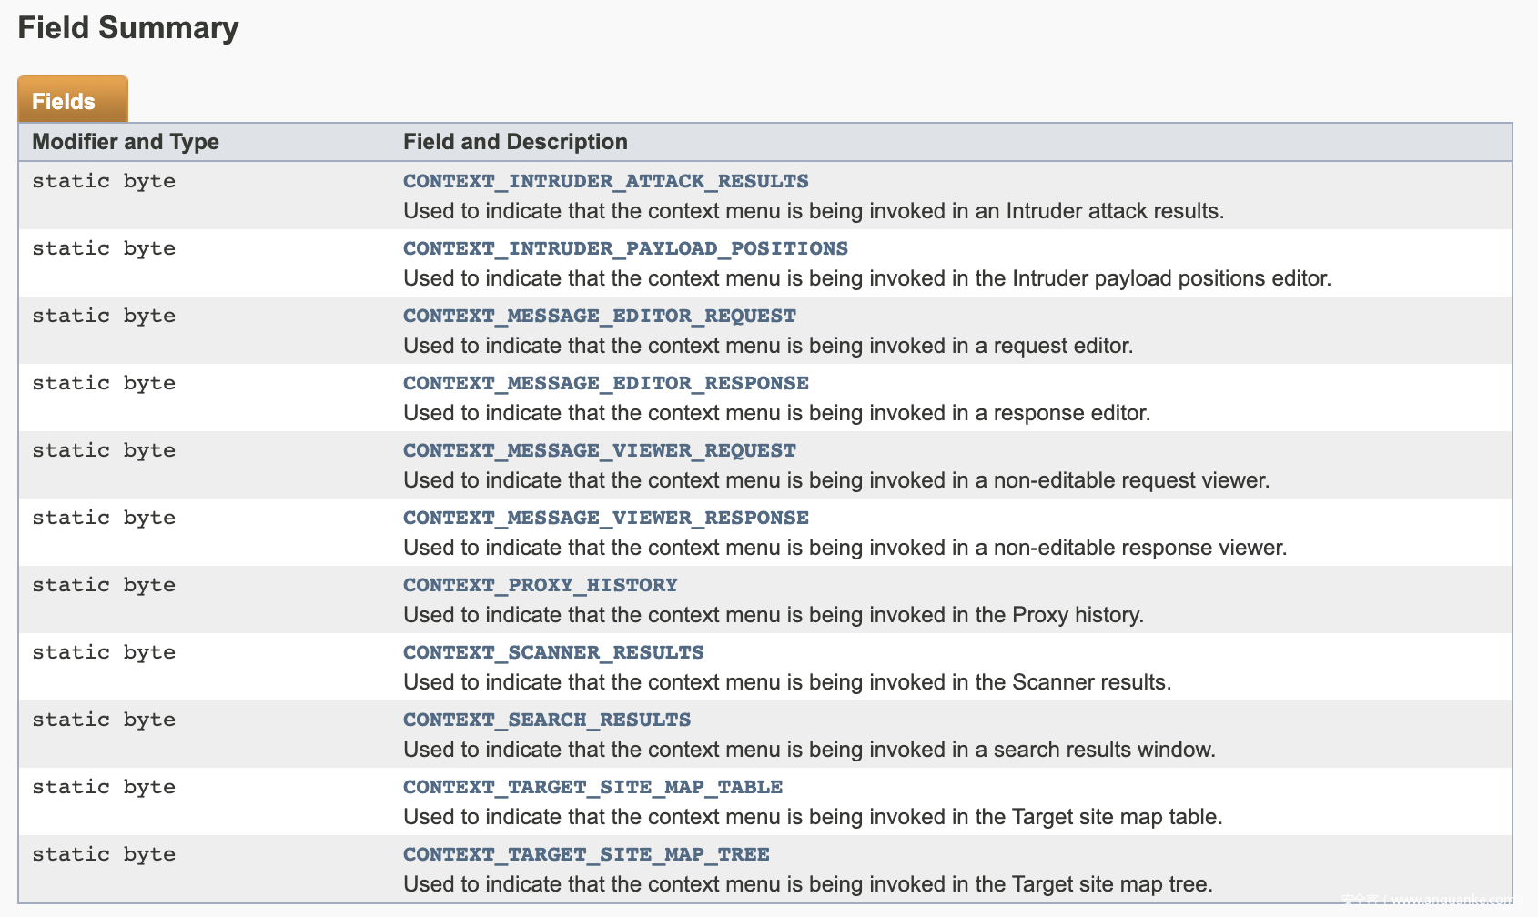1538x917 pixels.
Task: Click the CONTEXT_PROXY_HISTORY link
Action: (x=540, y=585)
